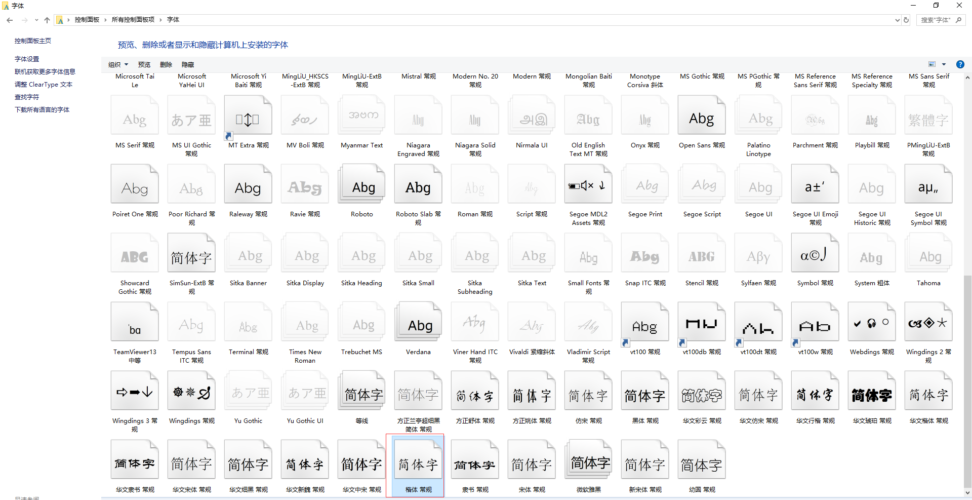Select the Raleway font icon
This screenshot has width=972, height=500.
[248, 184]
